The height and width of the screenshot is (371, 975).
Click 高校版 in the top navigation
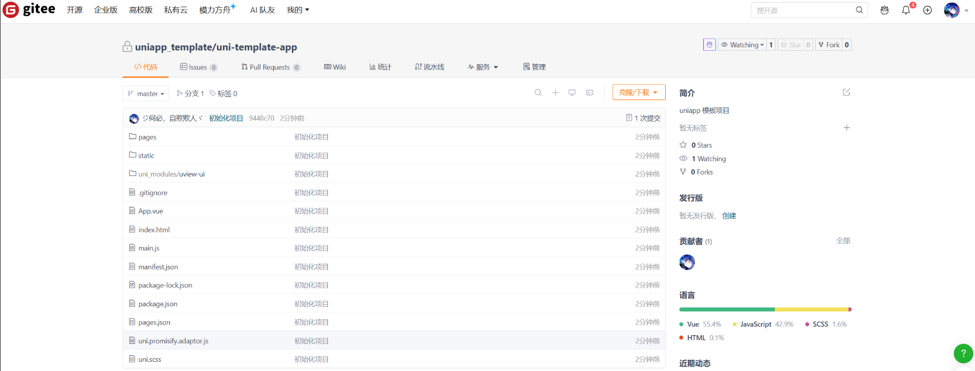tap(141, 10)
